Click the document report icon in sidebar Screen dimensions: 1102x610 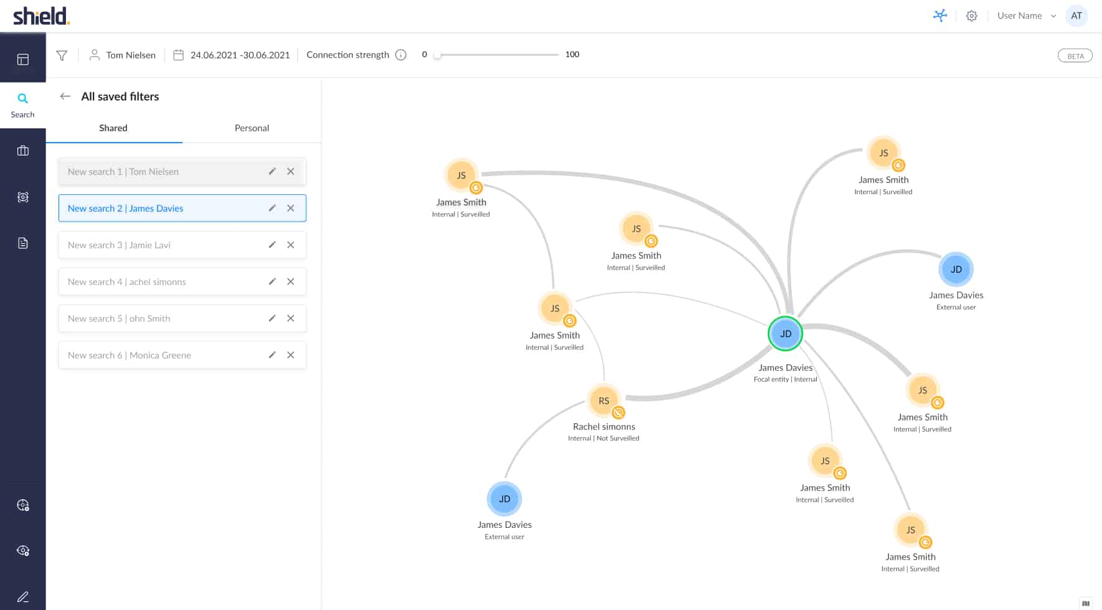23,243
